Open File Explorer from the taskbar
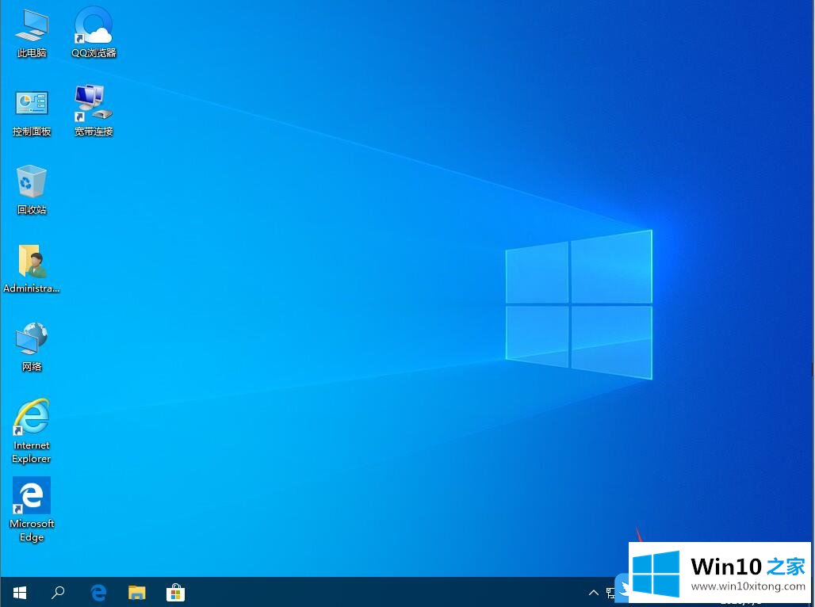Screen dimensions: 815x607 [137, 592]
